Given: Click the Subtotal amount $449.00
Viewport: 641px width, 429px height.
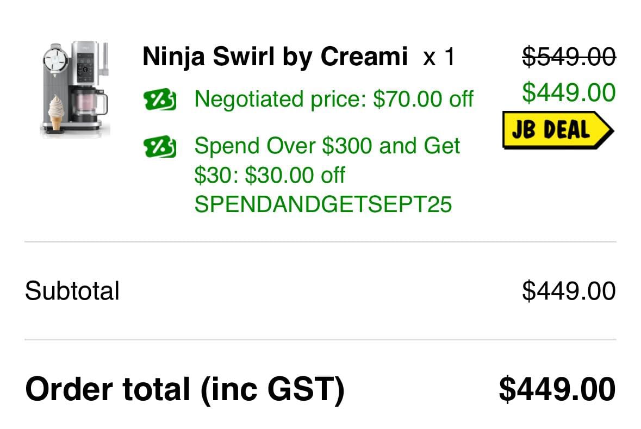Looking at the screenshot, I should (569, 291).
